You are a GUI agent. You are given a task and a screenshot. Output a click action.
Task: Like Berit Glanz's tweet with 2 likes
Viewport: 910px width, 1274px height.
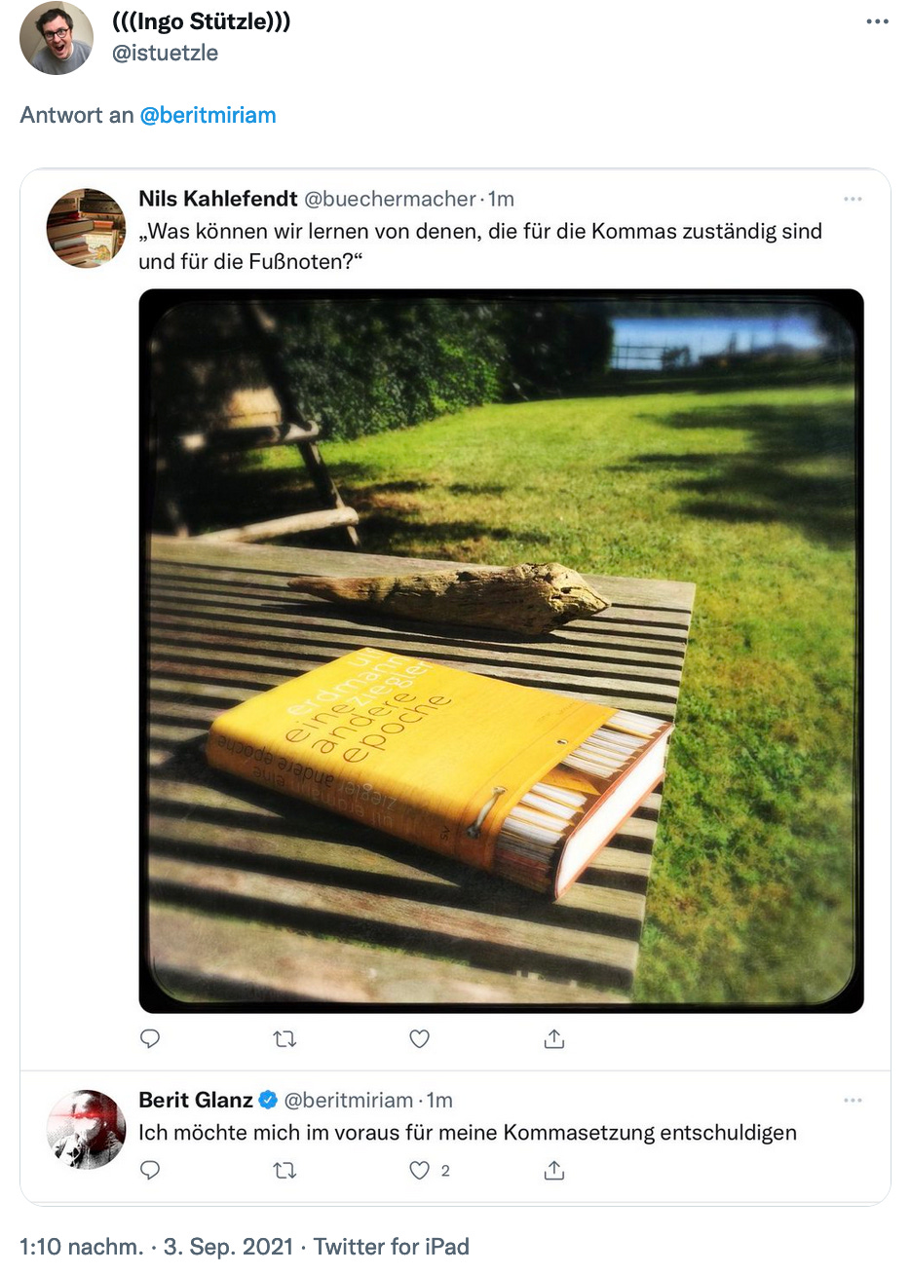(420, 1170)
